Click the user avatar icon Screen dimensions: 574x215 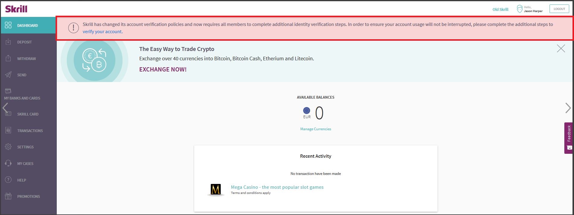tap(519, 9)
